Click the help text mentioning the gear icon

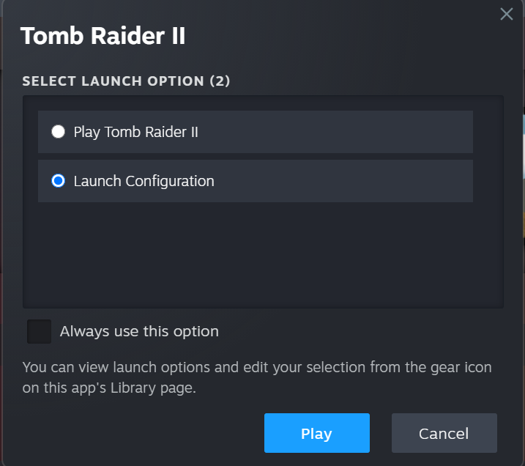tap(256, 367)
